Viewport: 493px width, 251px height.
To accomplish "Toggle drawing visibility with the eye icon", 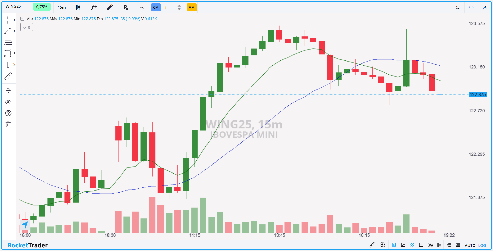I will coord(8,102).
